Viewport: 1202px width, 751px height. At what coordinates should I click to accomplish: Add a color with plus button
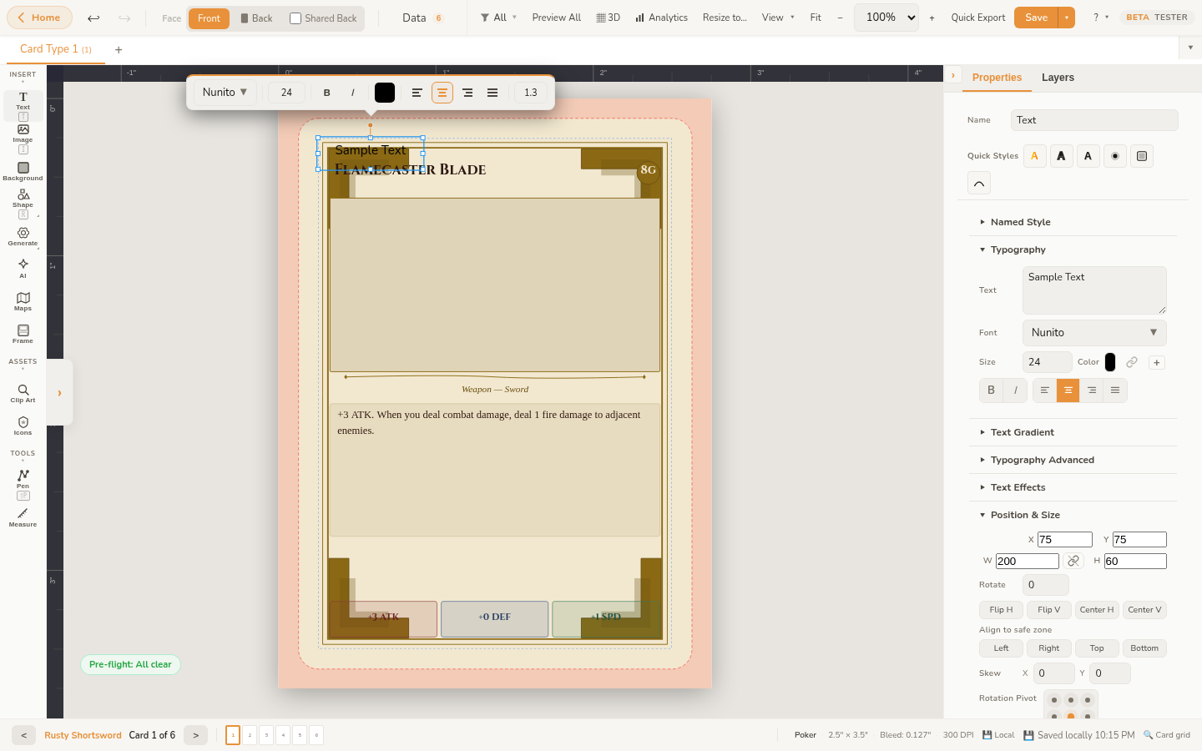point(1157,362)
